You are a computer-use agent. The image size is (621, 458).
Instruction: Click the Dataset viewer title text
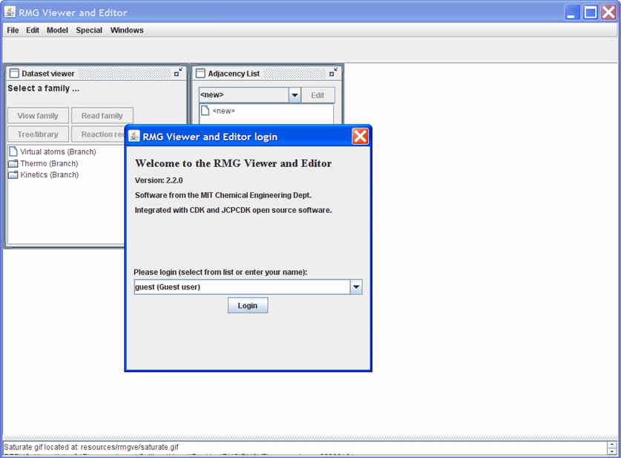(x=48, y=73)
